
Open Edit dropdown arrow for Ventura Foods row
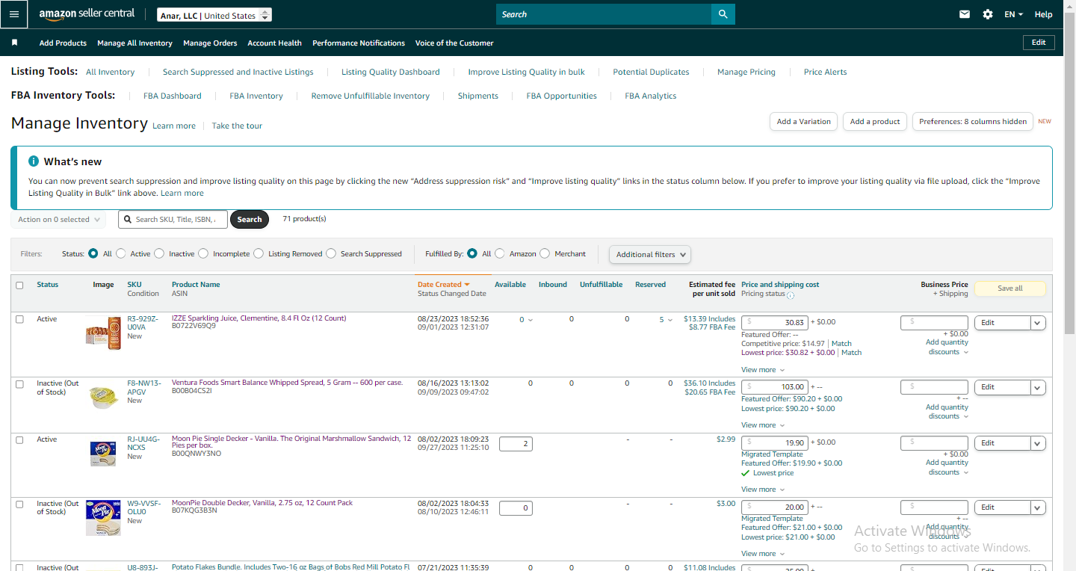pos(1038,387)
